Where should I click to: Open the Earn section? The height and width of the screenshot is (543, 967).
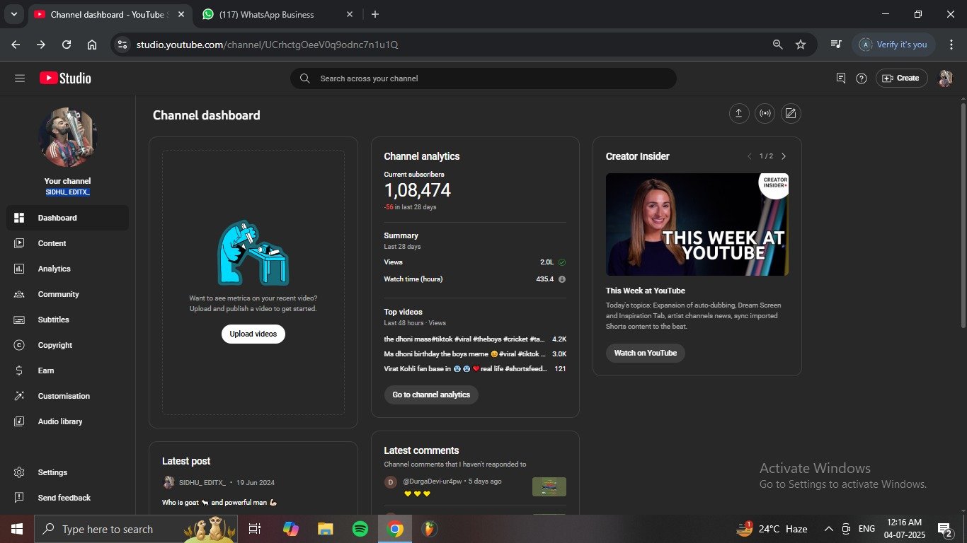click(x=67, y=370)
